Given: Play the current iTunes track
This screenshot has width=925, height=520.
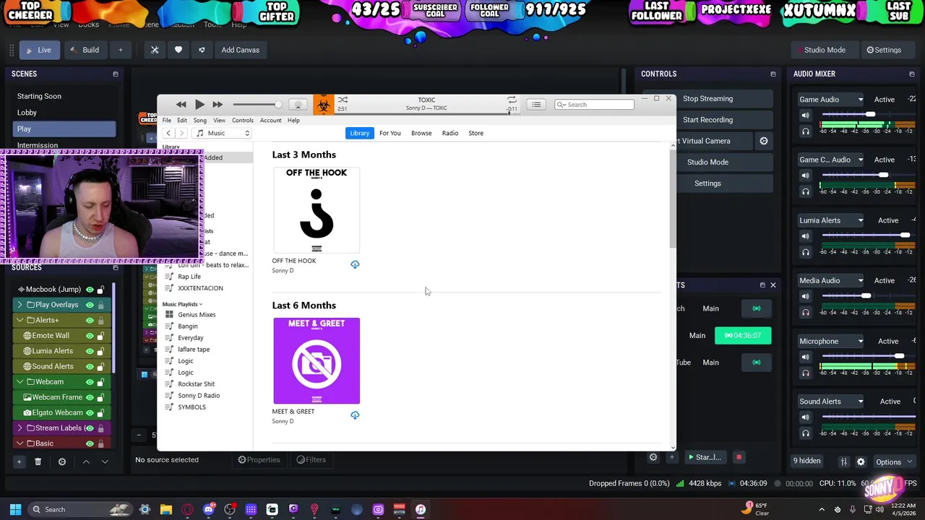Looking at the screenshot, I should (199, 105).
